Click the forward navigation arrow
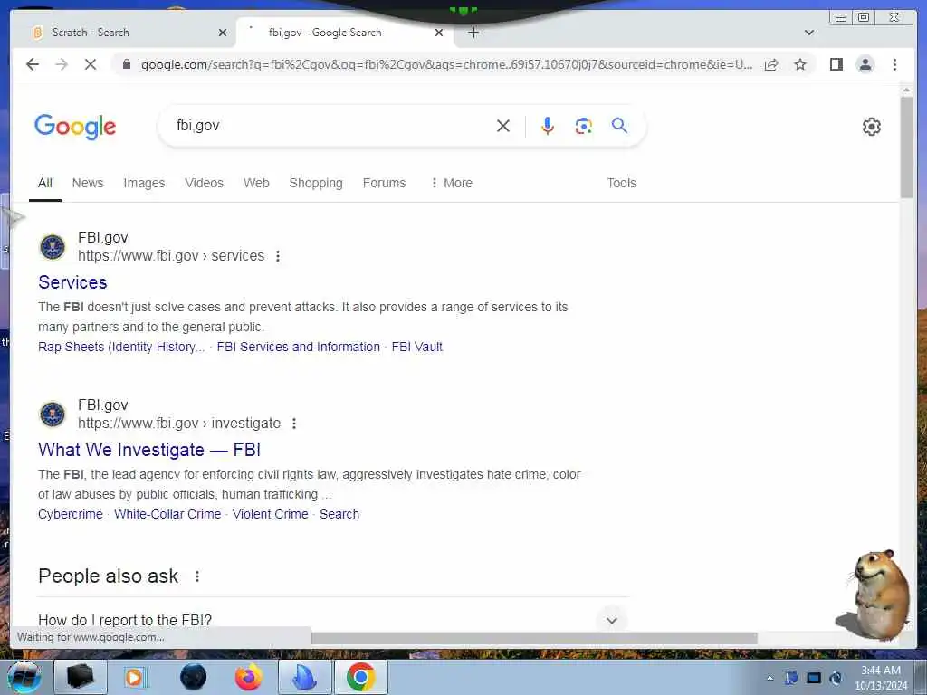The width and height of the screenshot is (927, 695). pyautogui.click(x=62, y=64)
